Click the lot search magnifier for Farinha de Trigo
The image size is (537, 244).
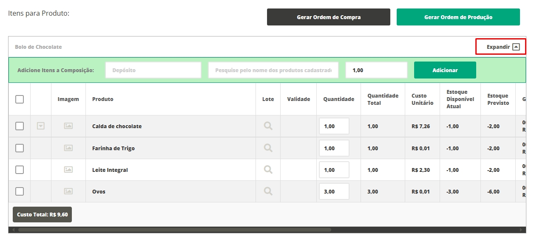(268, 148)
